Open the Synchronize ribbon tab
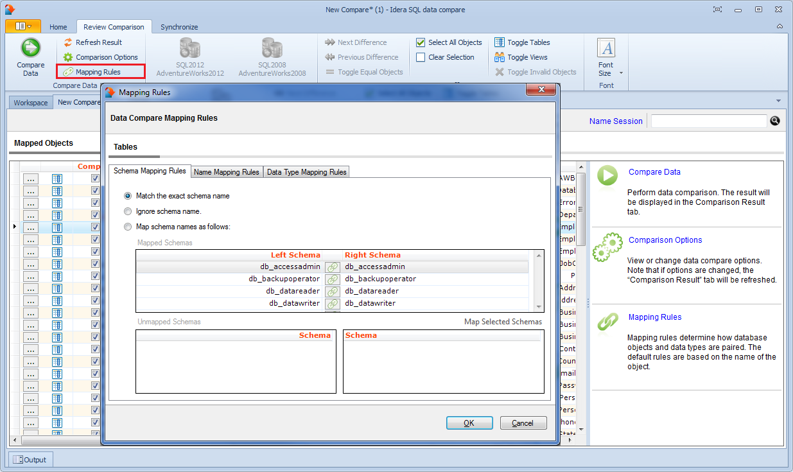The image size is (793, 472). [x=179, y=27]
